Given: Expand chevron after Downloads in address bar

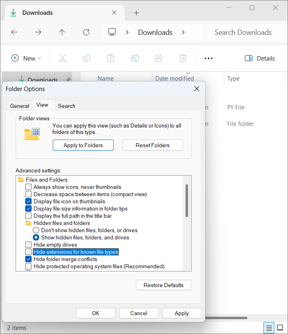Looking at the screenshot, I should tap(183, 32).
